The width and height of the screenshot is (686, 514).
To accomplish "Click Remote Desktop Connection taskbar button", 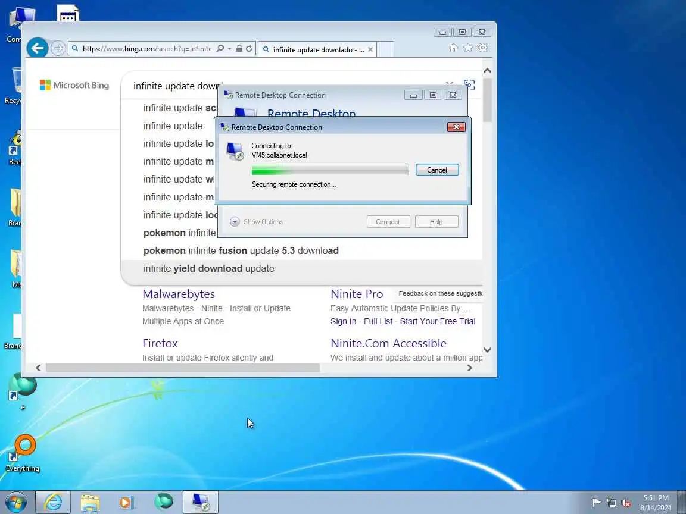I will 200,502.
